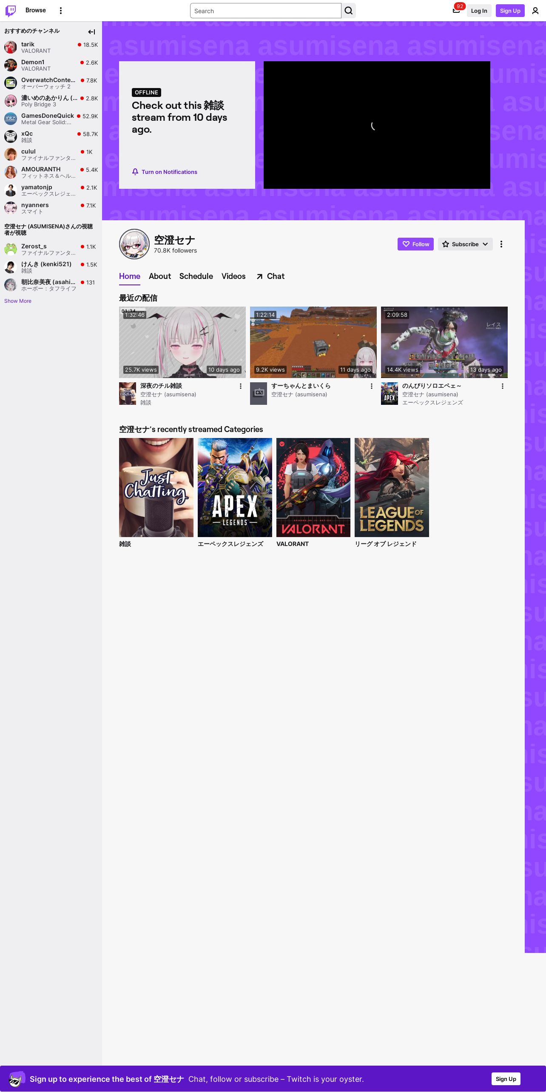Screen dimensions: 546x1092
Task: Select OverwatchContenders in recommended channels
Action: click(51, 83)
